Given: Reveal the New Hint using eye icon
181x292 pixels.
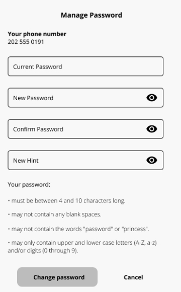Looking at the screenshot, I should coord(152,160).
